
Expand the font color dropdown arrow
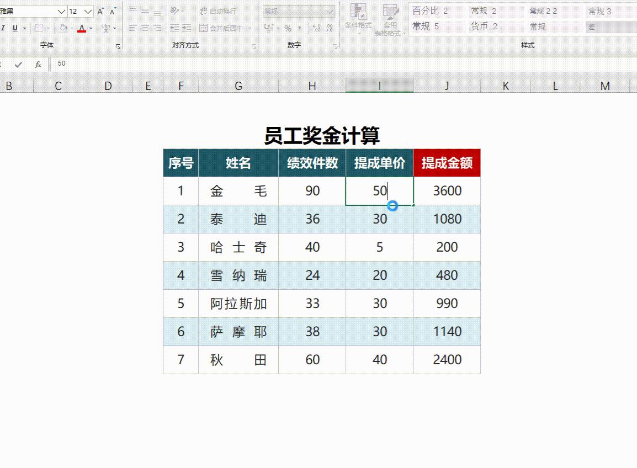(x=91, y=29)
